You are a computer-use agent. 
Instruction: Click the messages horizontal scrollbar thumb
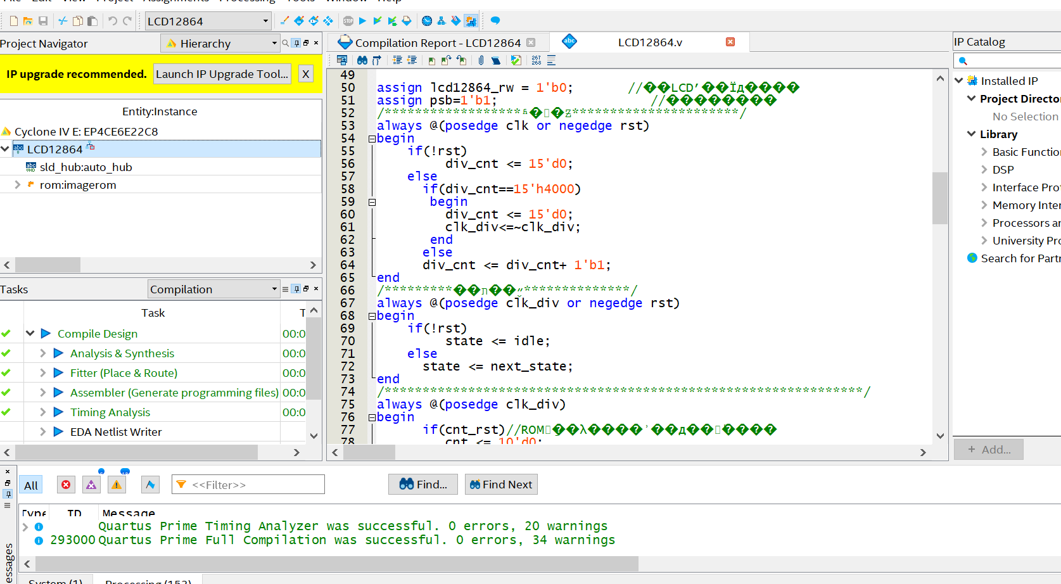pos(337,564)
